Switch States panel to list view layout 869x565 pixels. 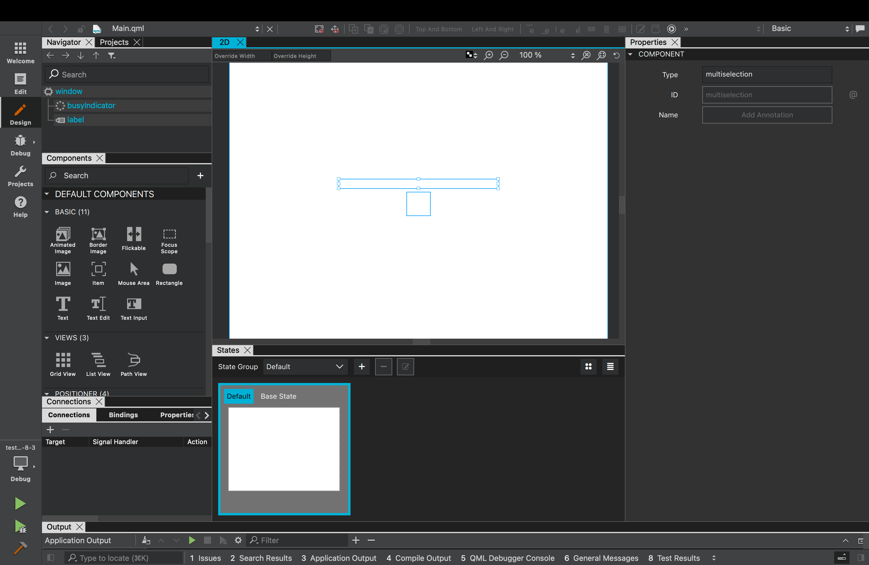(x=610, y=367)
